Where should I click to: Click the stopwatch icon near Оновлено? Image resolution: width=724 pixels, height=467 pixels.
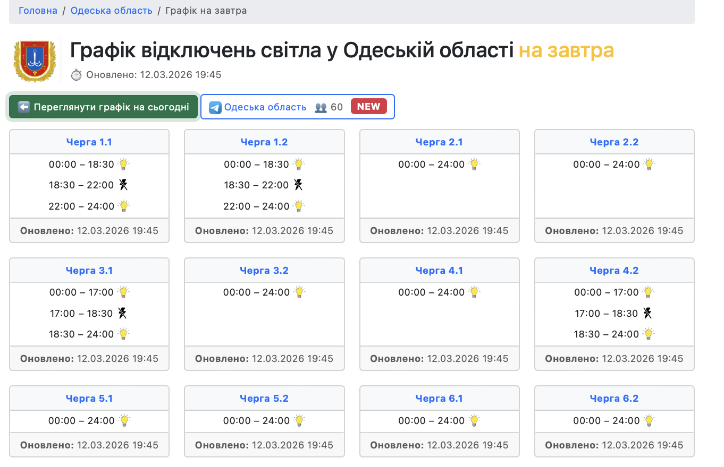click(77, 75)
